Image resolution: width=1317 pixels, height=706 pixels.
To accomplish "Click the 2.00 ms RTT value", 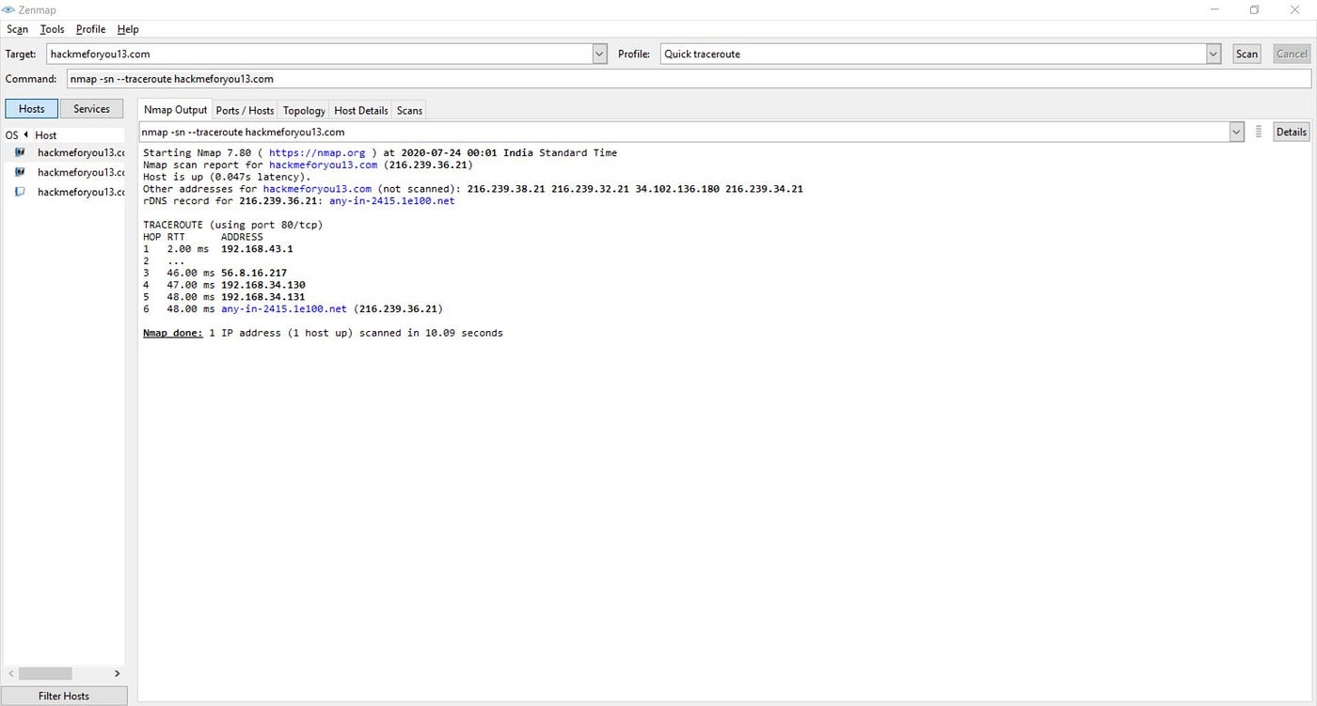I will (x=188, y=249).
